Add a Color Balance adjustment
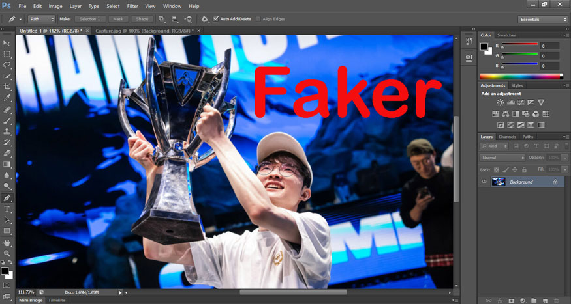Screen dimensions: 571x304 pos(506,114)
